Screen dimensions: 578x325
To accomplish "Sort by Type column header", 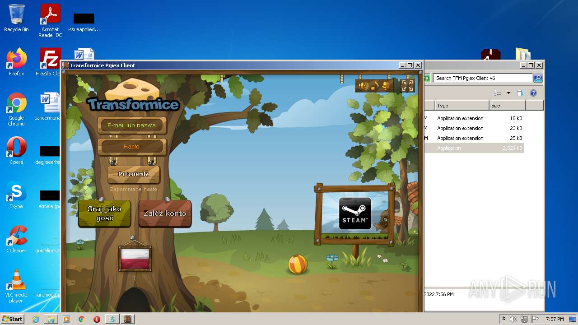I will [x=462, y=106].
